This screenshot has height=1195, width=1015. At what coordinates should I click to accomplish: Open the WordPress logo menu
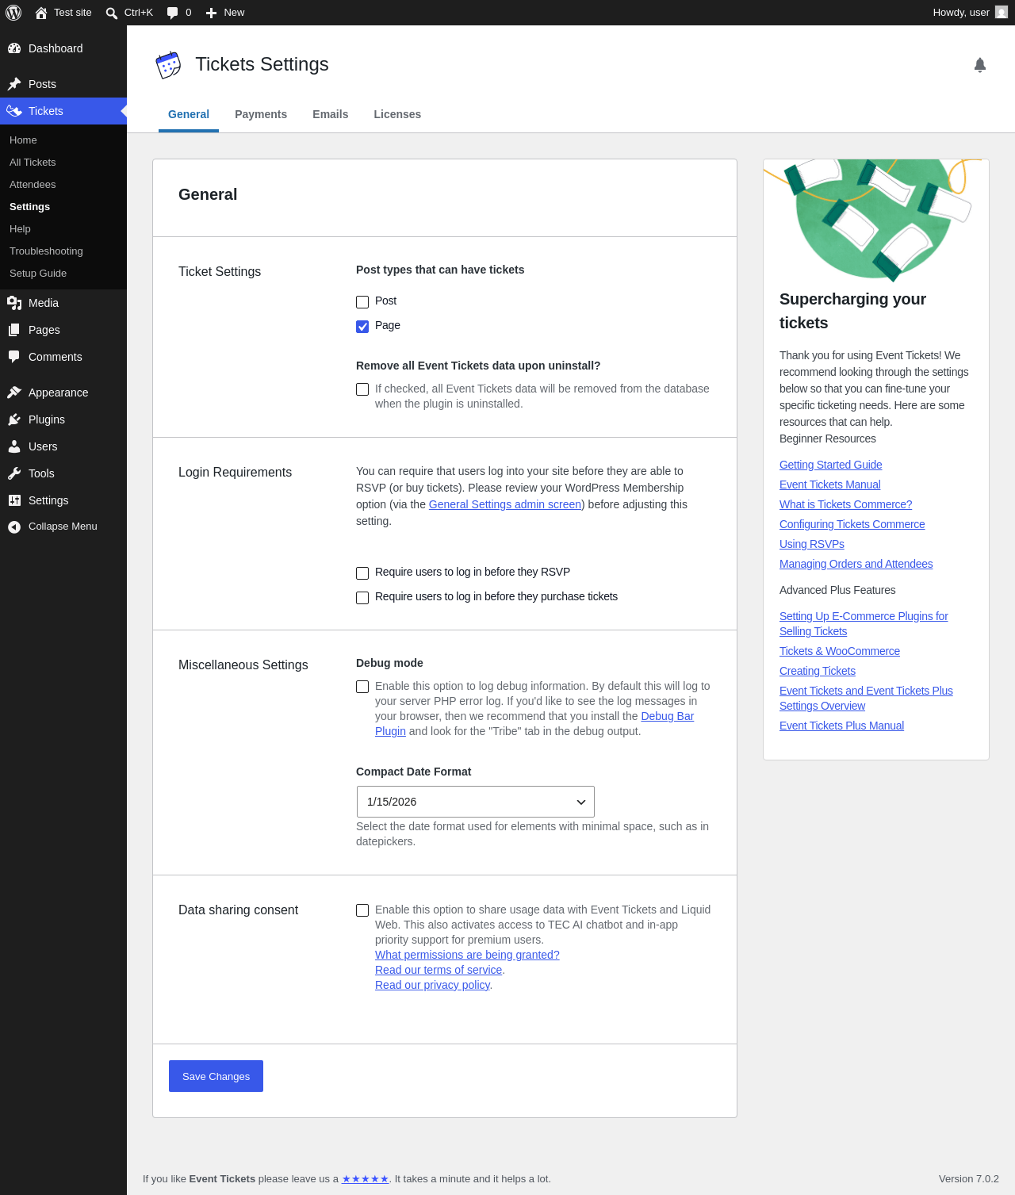(x=13, y=13)
